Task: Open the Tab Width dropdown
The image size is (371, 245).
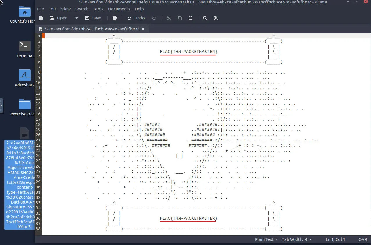Action: click(x=297, y=239)
